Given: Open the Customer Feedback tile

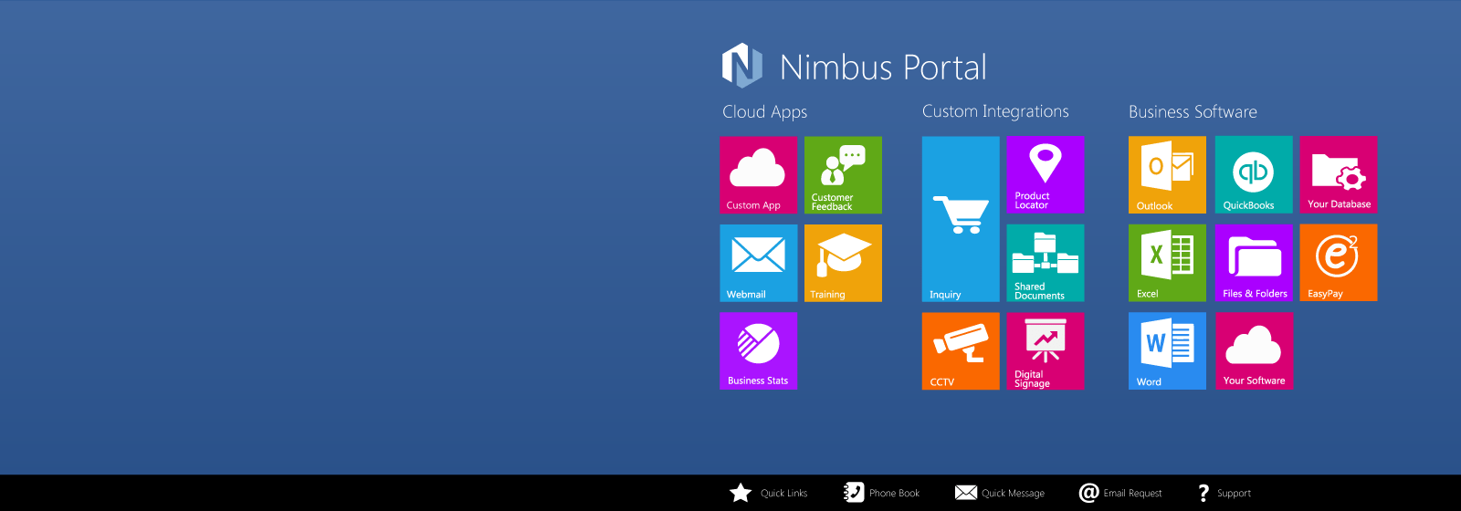Looking at the screenshot, I should pos(843,175).
